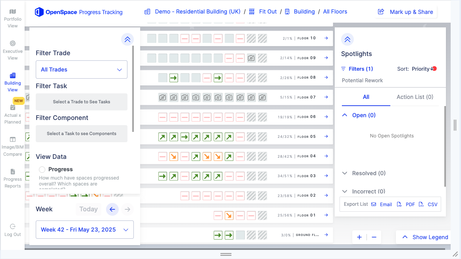Open Image/BIM Compare view

point(12,147)
